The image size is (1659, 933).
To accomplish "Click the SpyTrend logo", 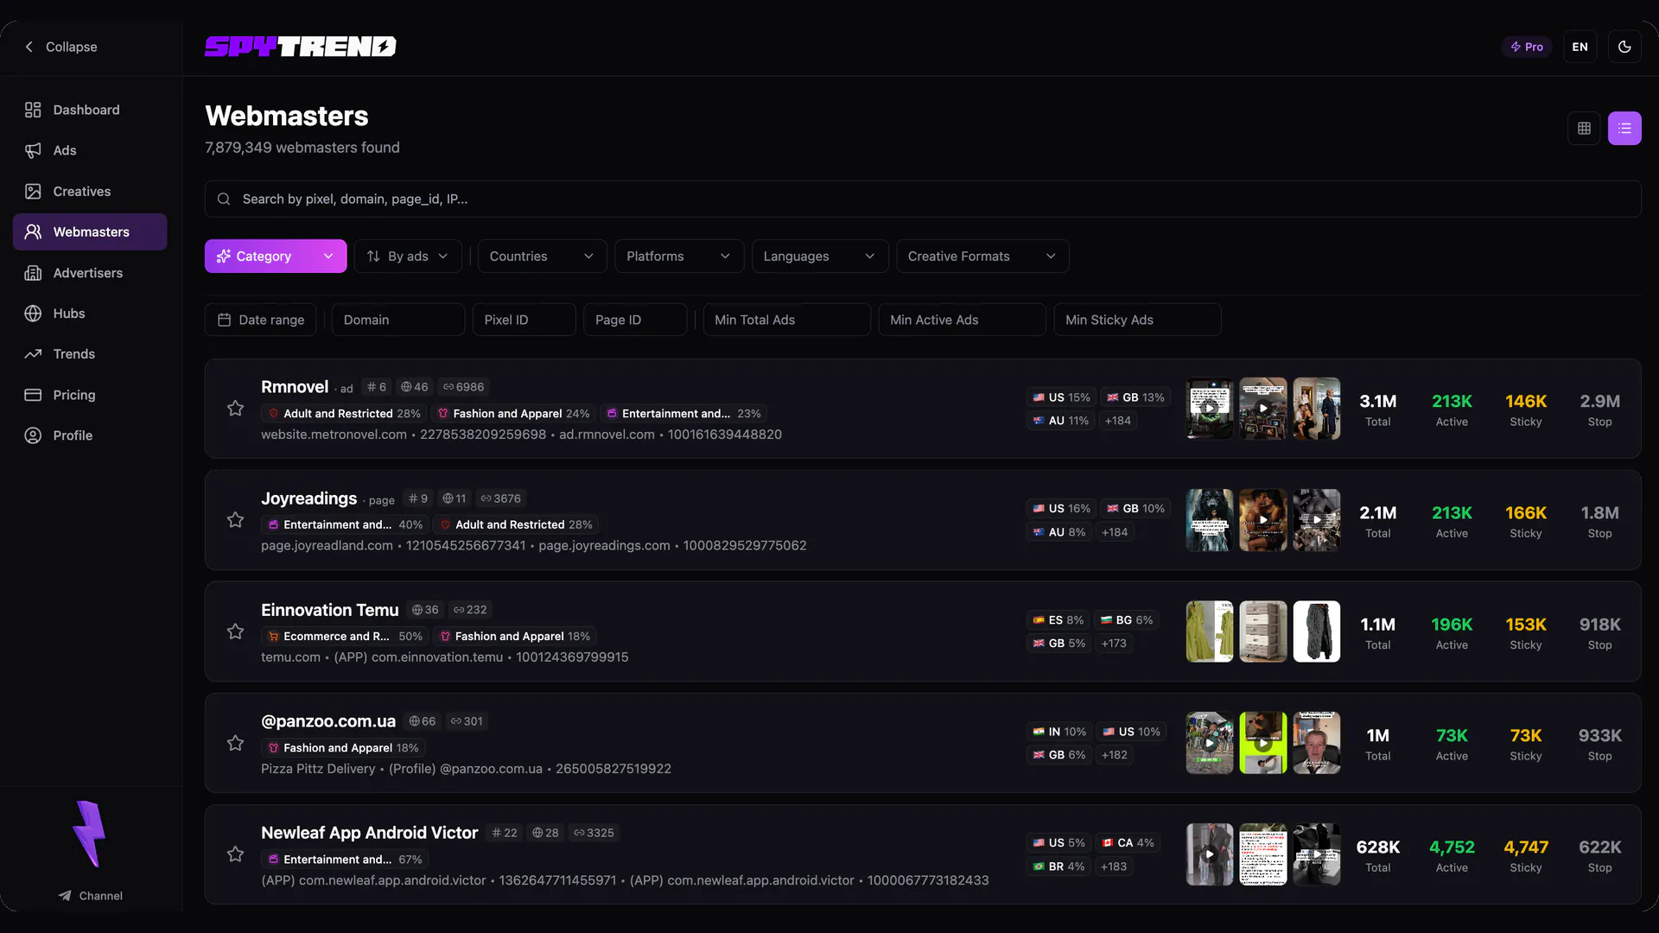I will coord(301,47).
